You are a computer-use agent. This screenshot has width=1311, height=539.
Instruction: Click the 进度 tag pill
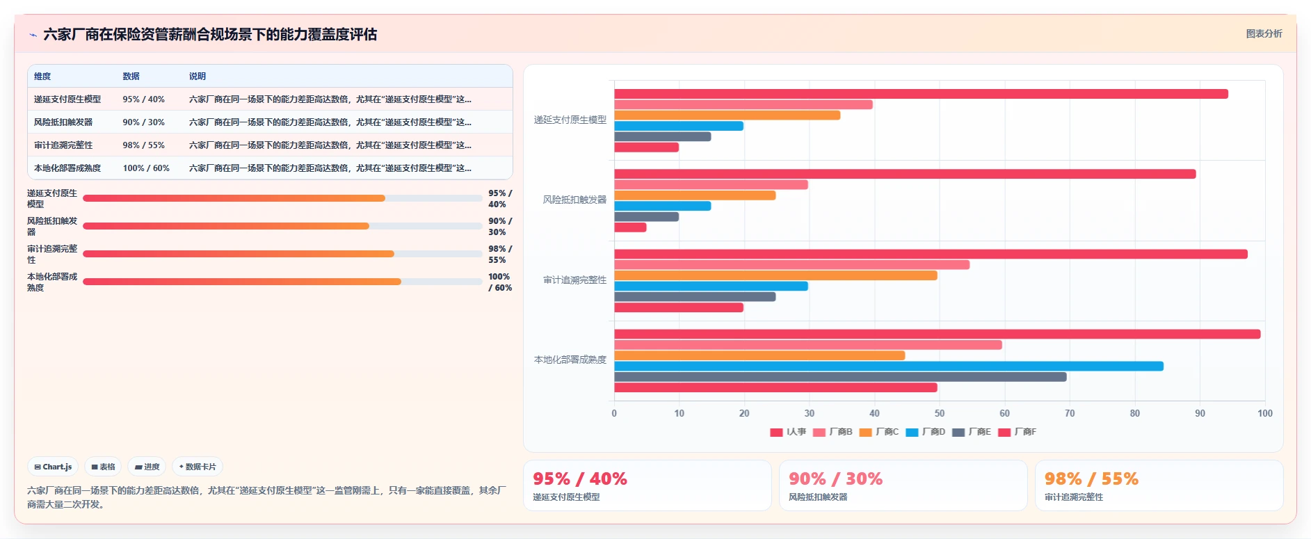coord(147,467)
